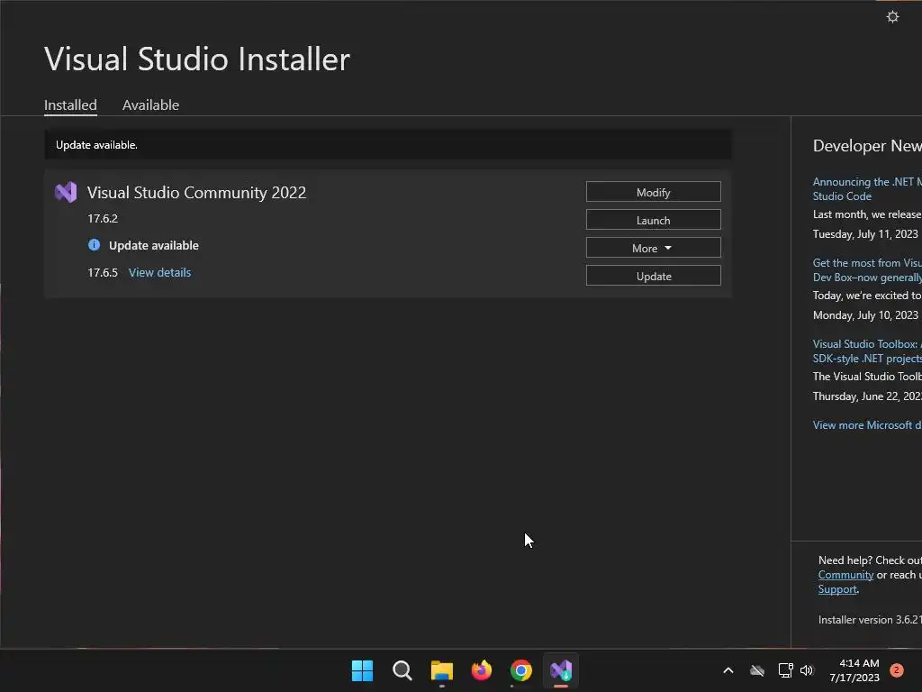Open the notification badge showing 2
The width and height of the screenshot is (922, 692).
pyautogui.click(x=896, y=670)
